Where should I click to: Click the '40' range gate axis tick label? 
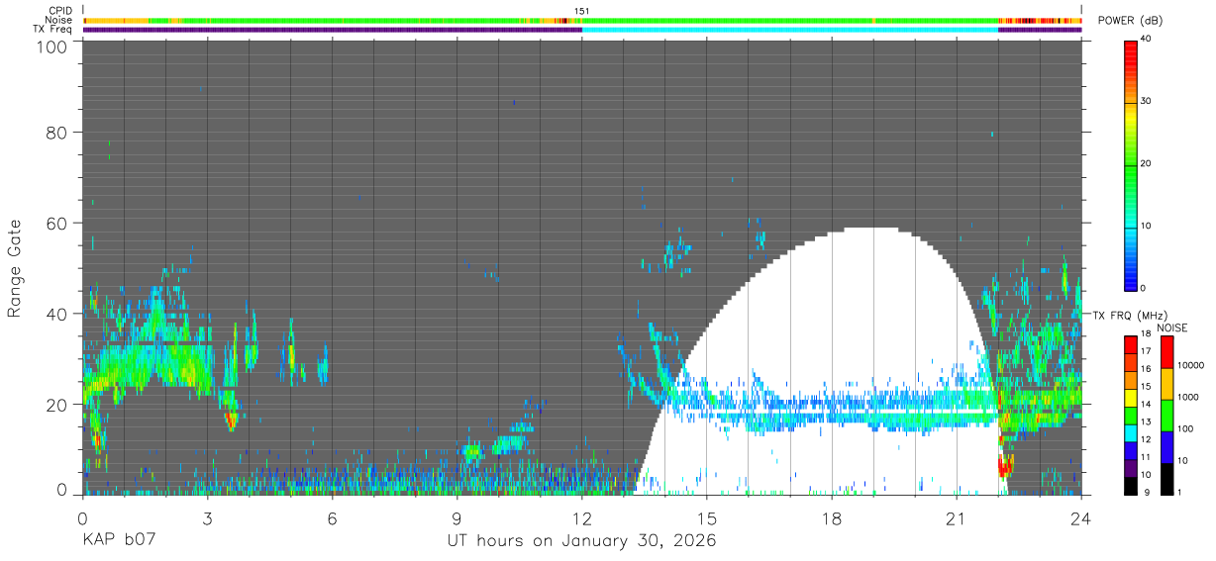(55, 314)
